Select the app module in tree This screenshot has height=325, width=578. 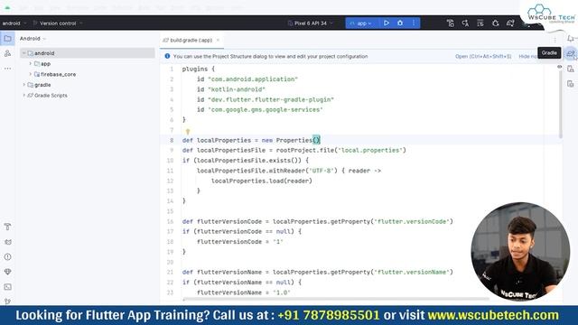click(x=45, y=64)
